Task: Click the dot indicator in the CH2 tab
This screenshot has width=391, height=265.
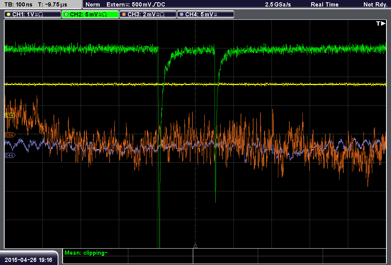Action: coord(66,14)
